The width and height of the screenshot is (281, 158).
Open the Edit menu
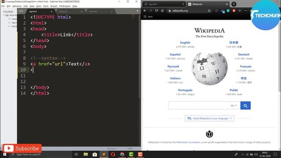[9, 6]
